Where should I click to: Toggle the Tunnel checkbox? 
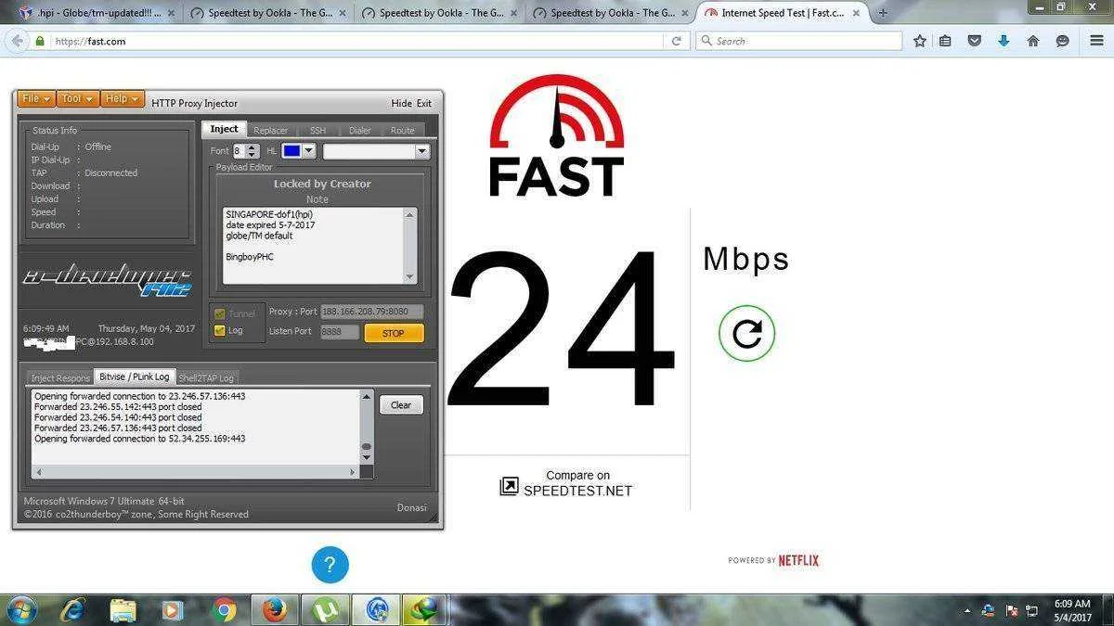pos(219,313)
